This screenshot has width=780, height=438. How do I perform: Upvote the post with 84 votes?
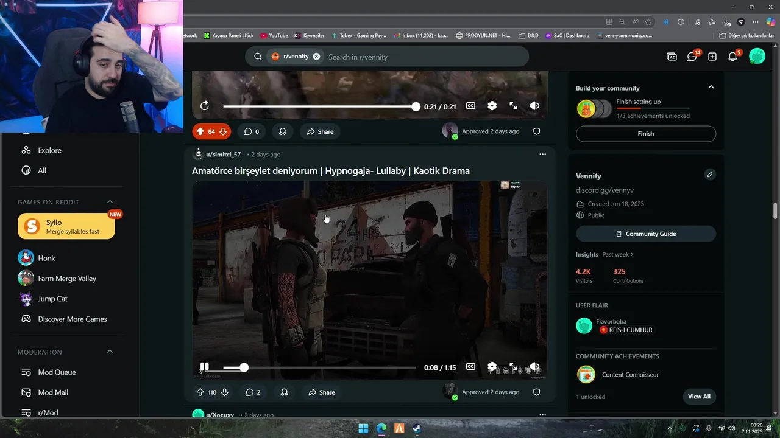pyautogui.click(x=200, y=131)
